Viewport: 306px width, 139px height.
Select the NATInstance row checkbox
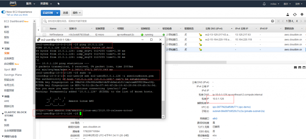[x=44, y=35]
